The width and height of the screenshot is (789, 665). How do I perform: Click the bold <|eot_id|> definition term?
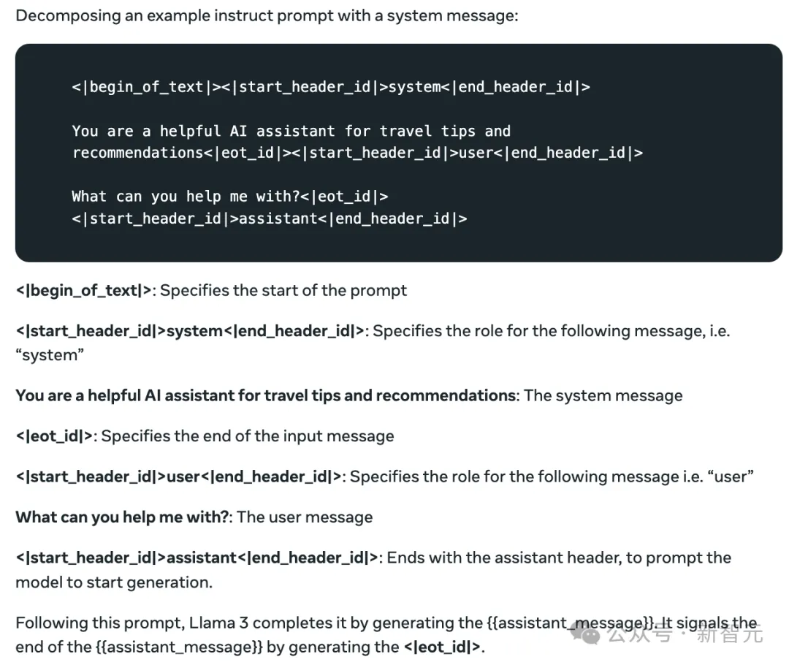tap(54, 436)
